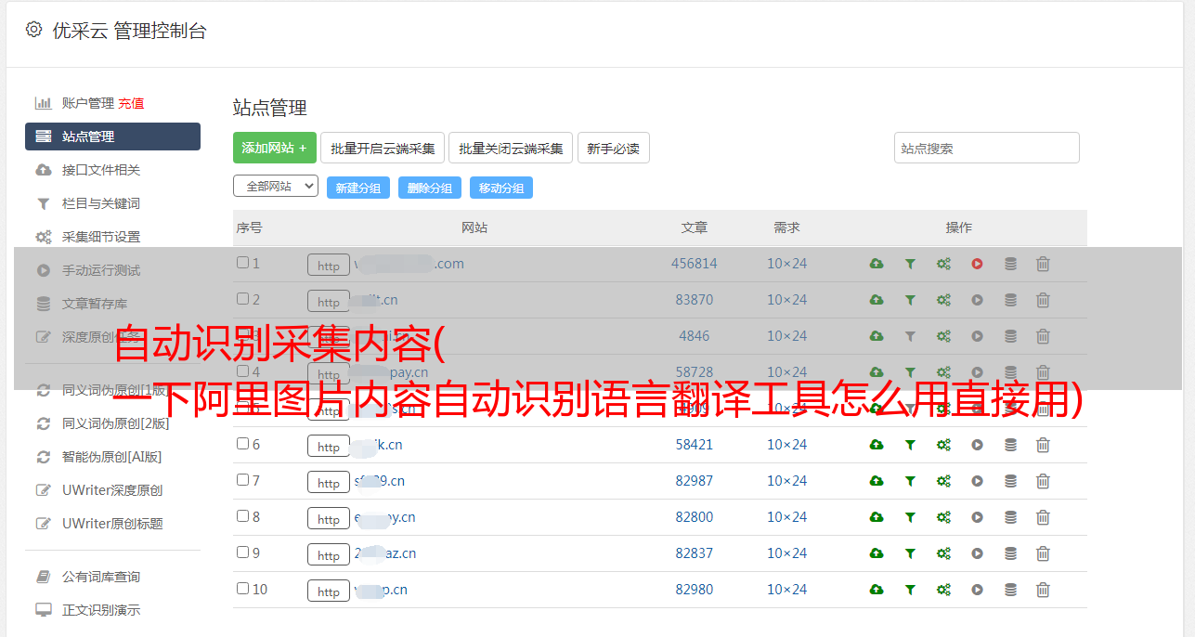Go to UWriter深度原创 in the sidebar
Viewport: 1195px width, 637px height.
point(112,490)
